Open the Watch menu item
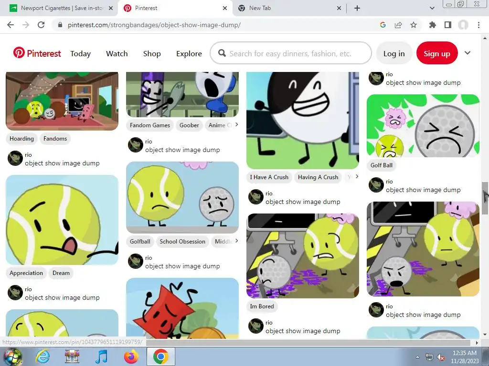 (x=117, y=53)
